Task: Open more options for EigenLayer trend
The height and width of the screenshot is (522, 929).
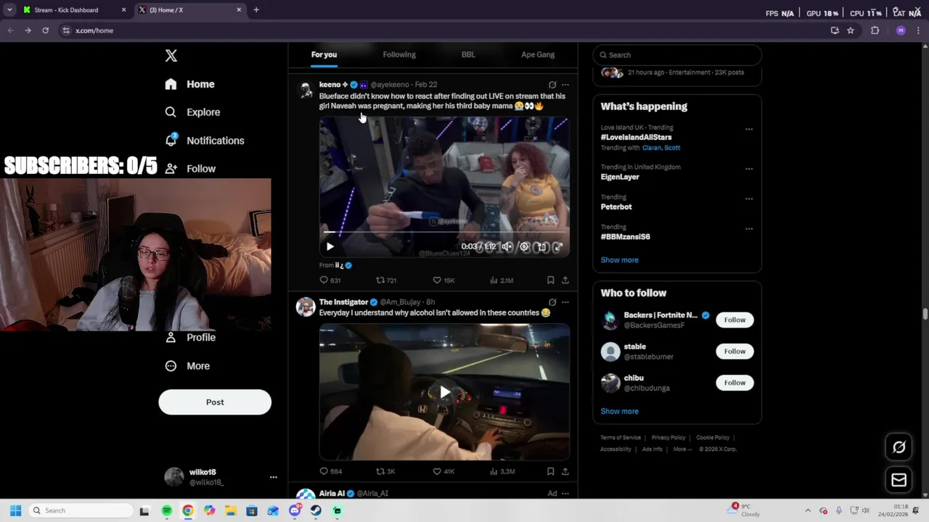Action: [x=749, y=169]
